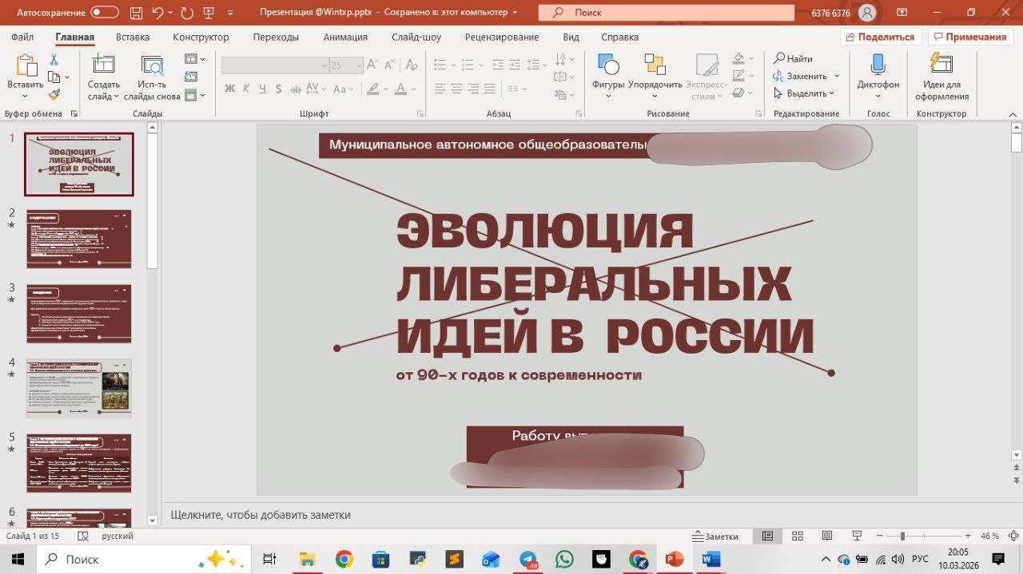Toggle underline Ч formatting

point(262,89)
